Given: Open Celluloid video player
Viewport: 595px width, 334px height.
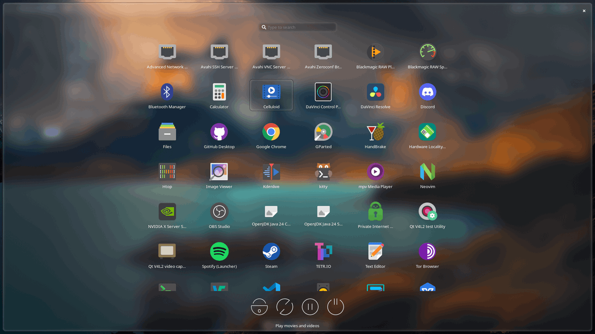Looking at the screenshot, I should tap(271, 95).
